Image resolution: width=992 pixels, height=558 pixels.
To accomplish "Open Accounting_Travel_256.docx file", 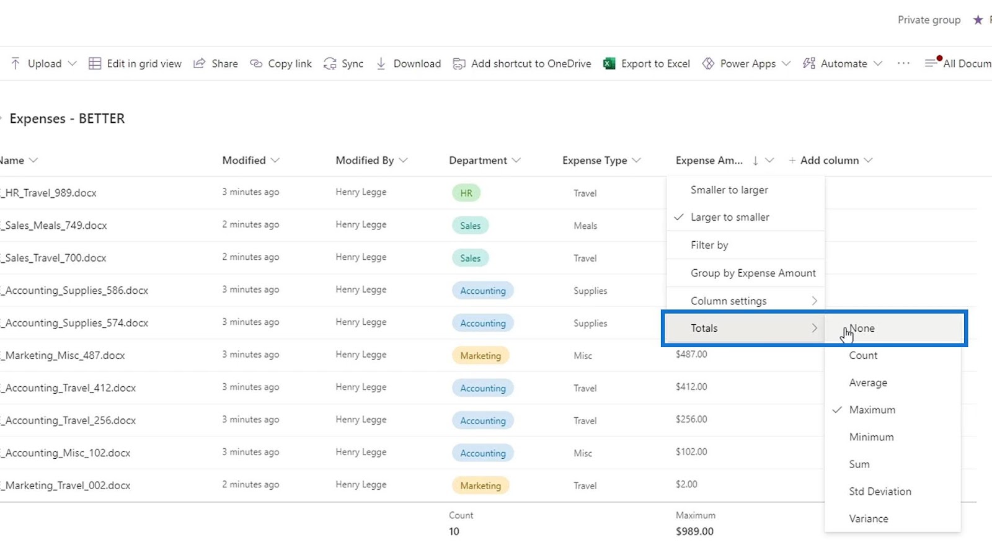I will coord(68,420).
